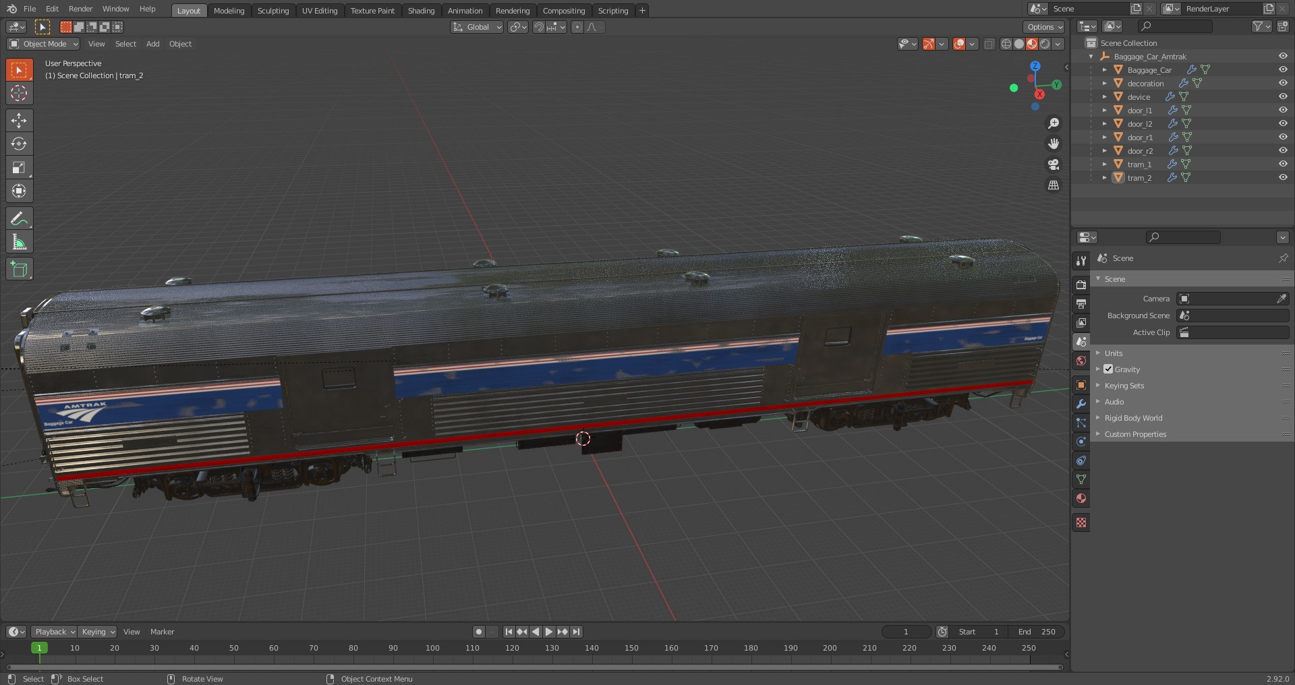Screen dimensions: 1295x685
Task: Activate the Select Box tool
Action: tap(19, 69)
